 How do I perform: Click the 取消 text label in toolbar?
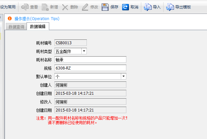134,7
